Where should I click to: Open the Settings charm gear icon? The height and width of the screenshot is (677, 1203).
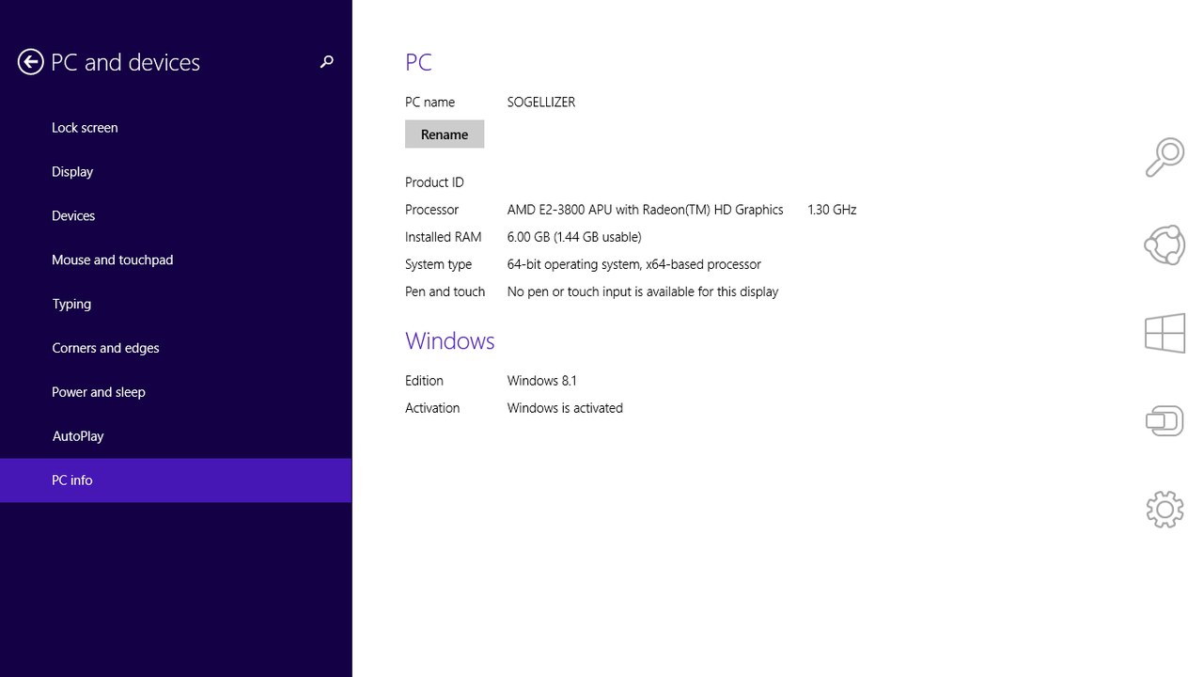pos(1164,509)
